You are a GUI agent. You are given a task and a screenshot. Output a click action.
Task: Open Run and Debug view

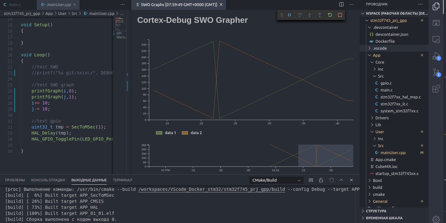(436, 56)
